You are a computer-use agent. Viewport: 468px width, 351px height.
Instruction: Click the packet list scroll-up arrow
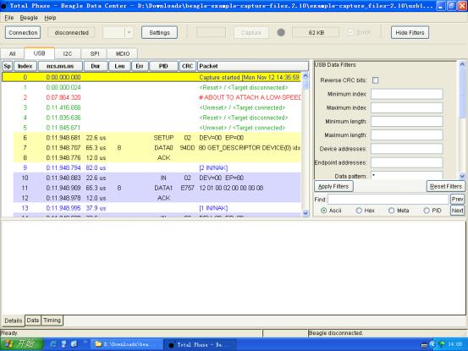pos(306,76)
